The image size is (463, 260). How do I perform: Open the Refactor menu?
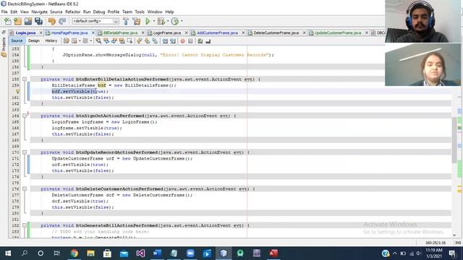(x=72, y=12)
